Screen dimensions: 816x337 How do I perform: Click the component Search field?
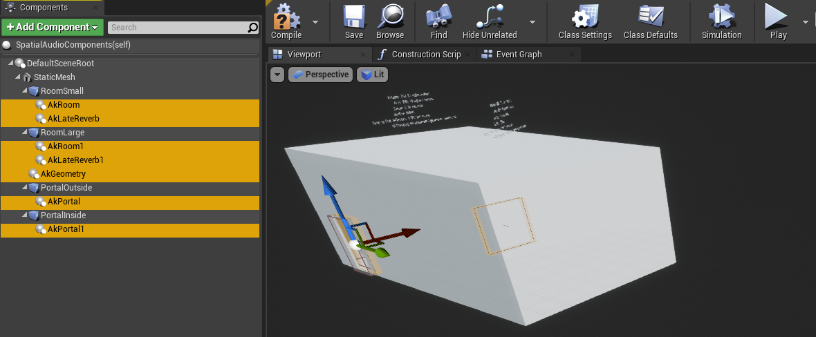point(178,28)
